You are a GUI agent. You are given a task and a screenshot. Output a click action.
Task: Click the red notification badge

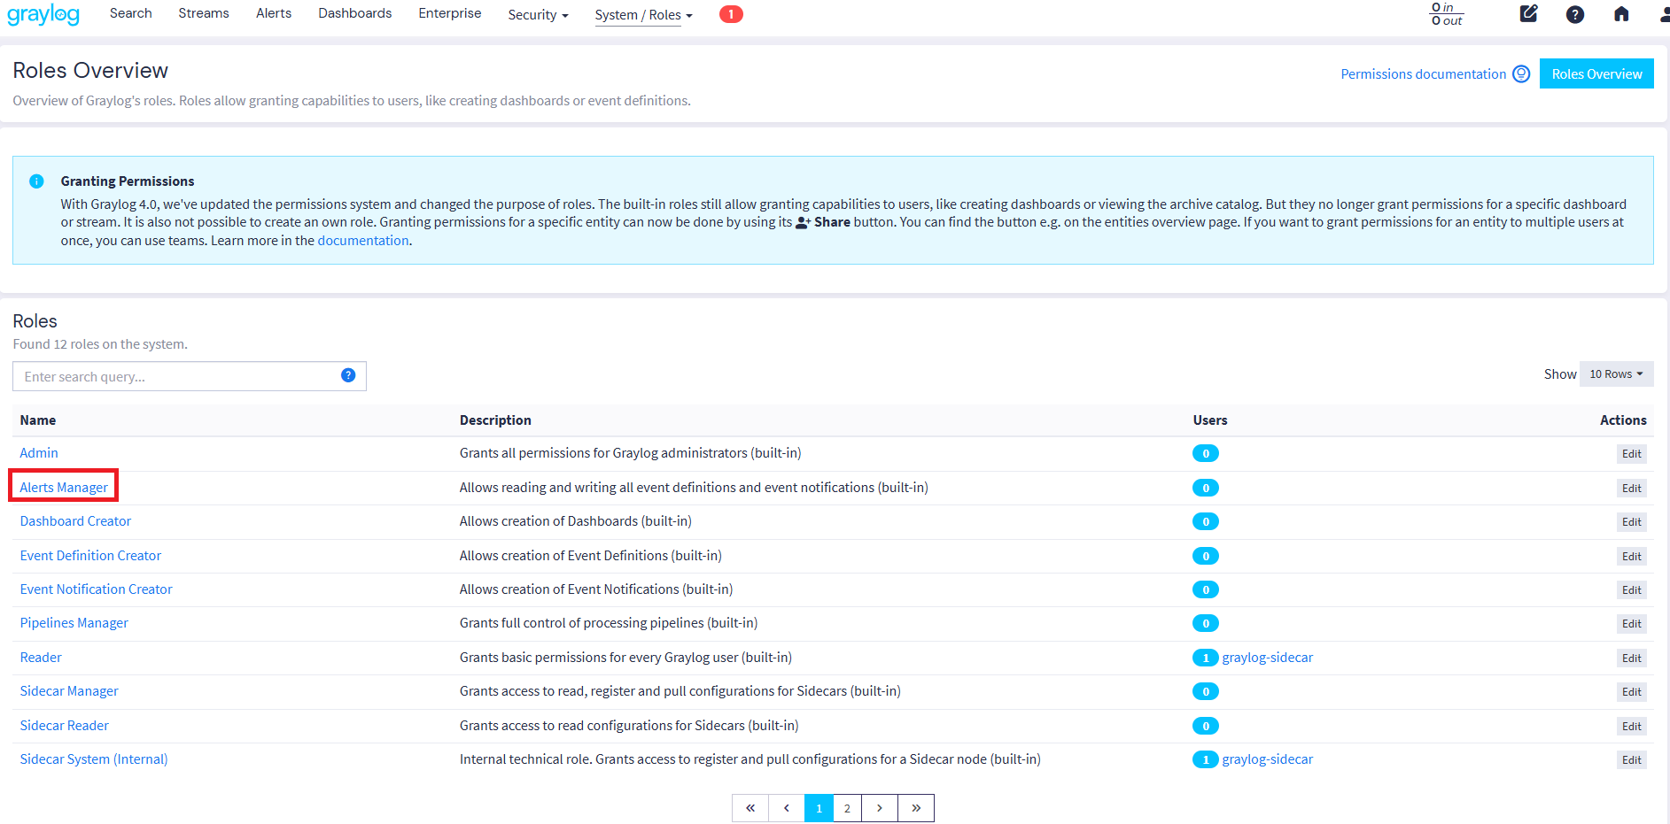tap(730, 14)
